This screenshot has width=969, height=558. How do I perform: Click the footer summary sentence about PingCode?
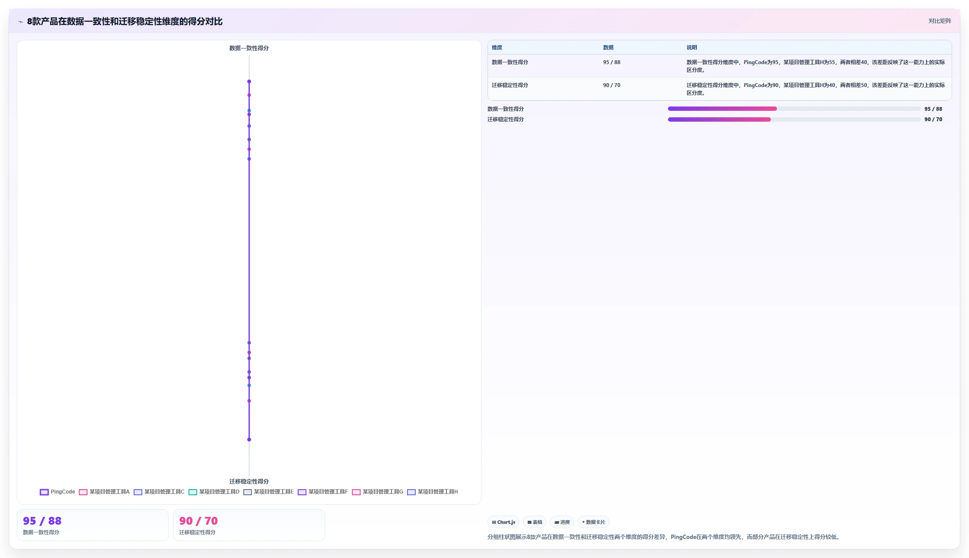(664, 537)
